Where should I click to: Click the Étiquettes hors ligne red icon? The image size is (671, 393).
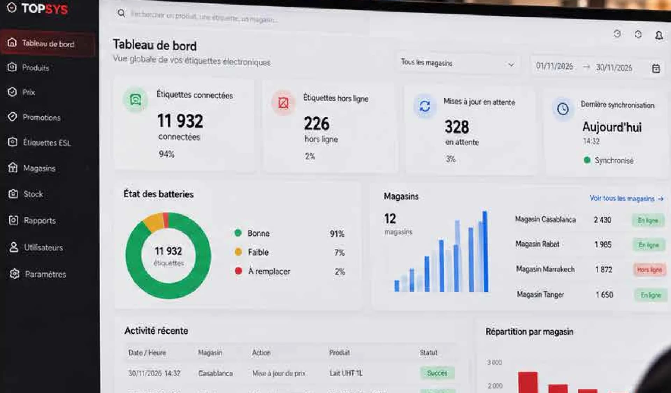(283, 103)
